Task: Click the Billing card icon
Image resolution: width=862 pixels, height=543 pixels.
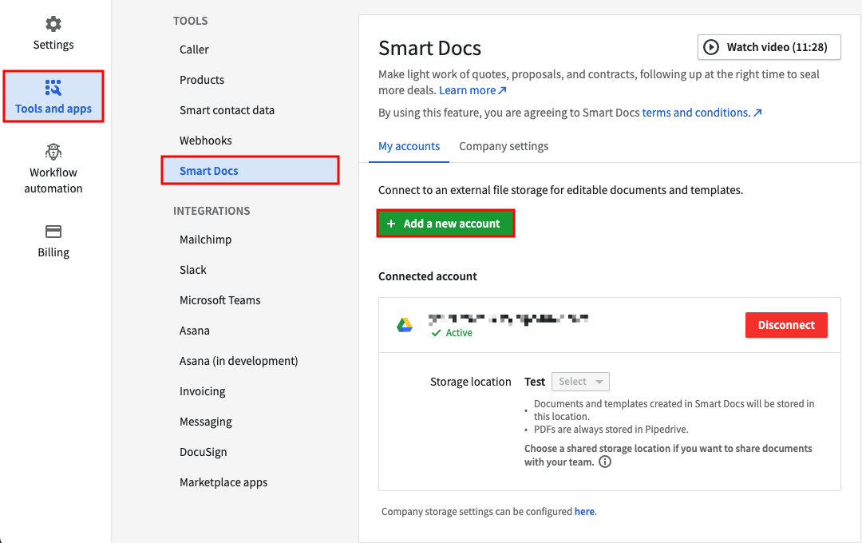Action: [53, 232]
